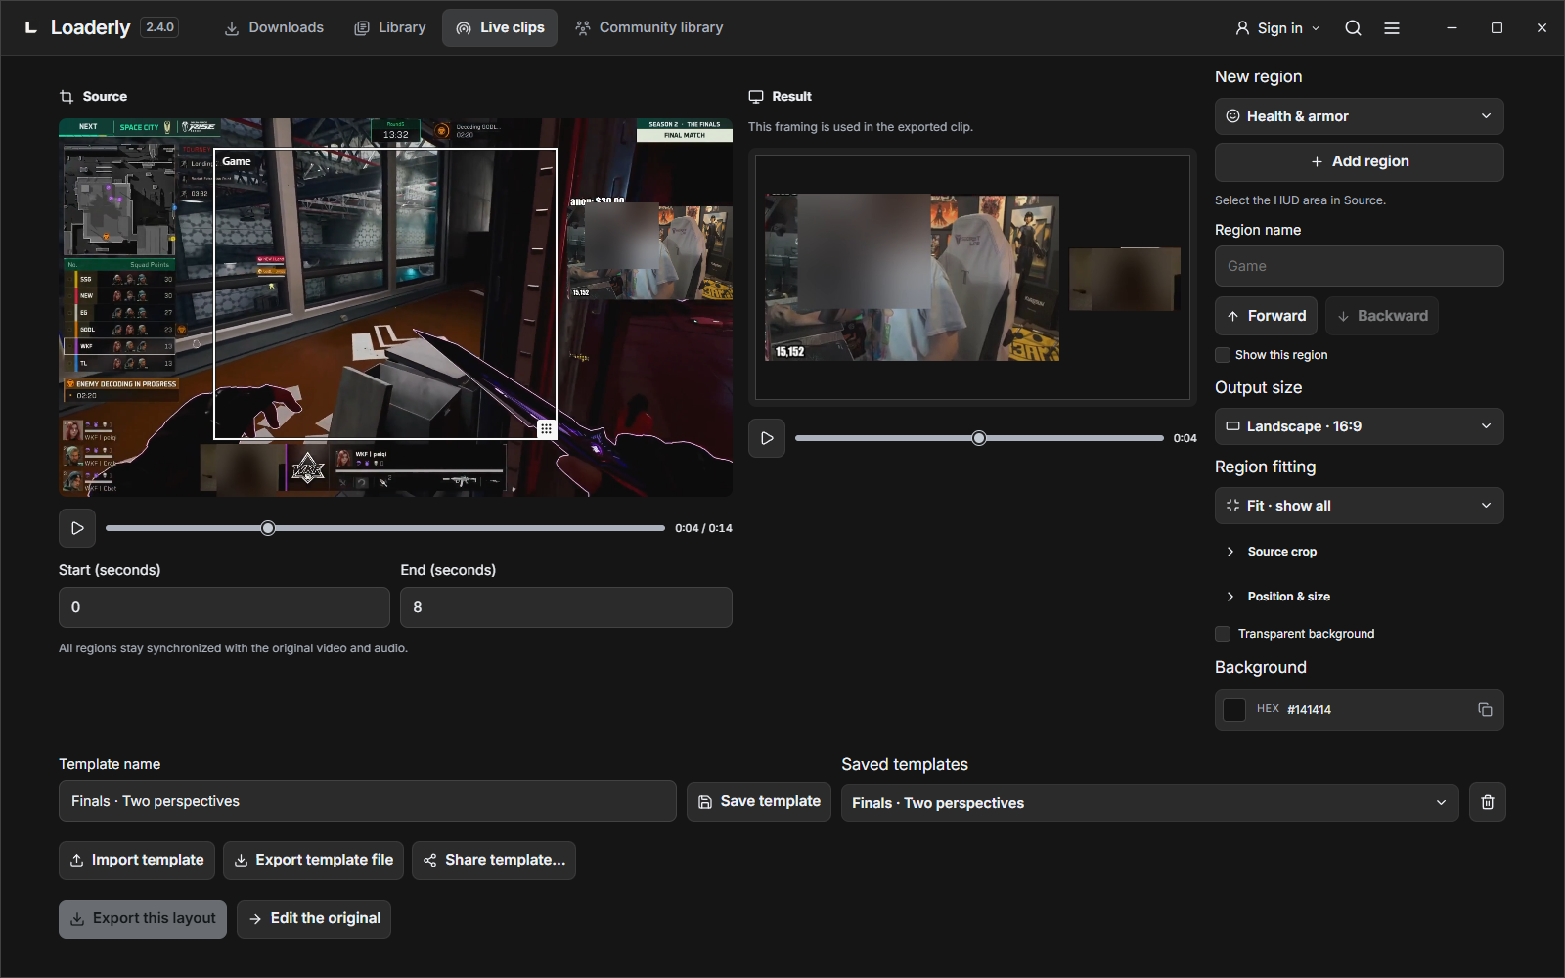This screenshot has height=978, width=1565.
Task: Minimize the Loaderly window
Action: pyautogui.click(x=1452, y=28)
